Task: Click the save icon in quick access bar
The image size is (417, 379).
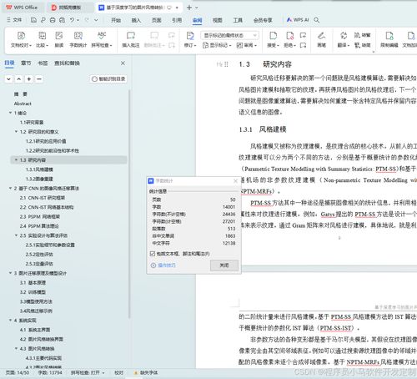Action: point(33,20)
